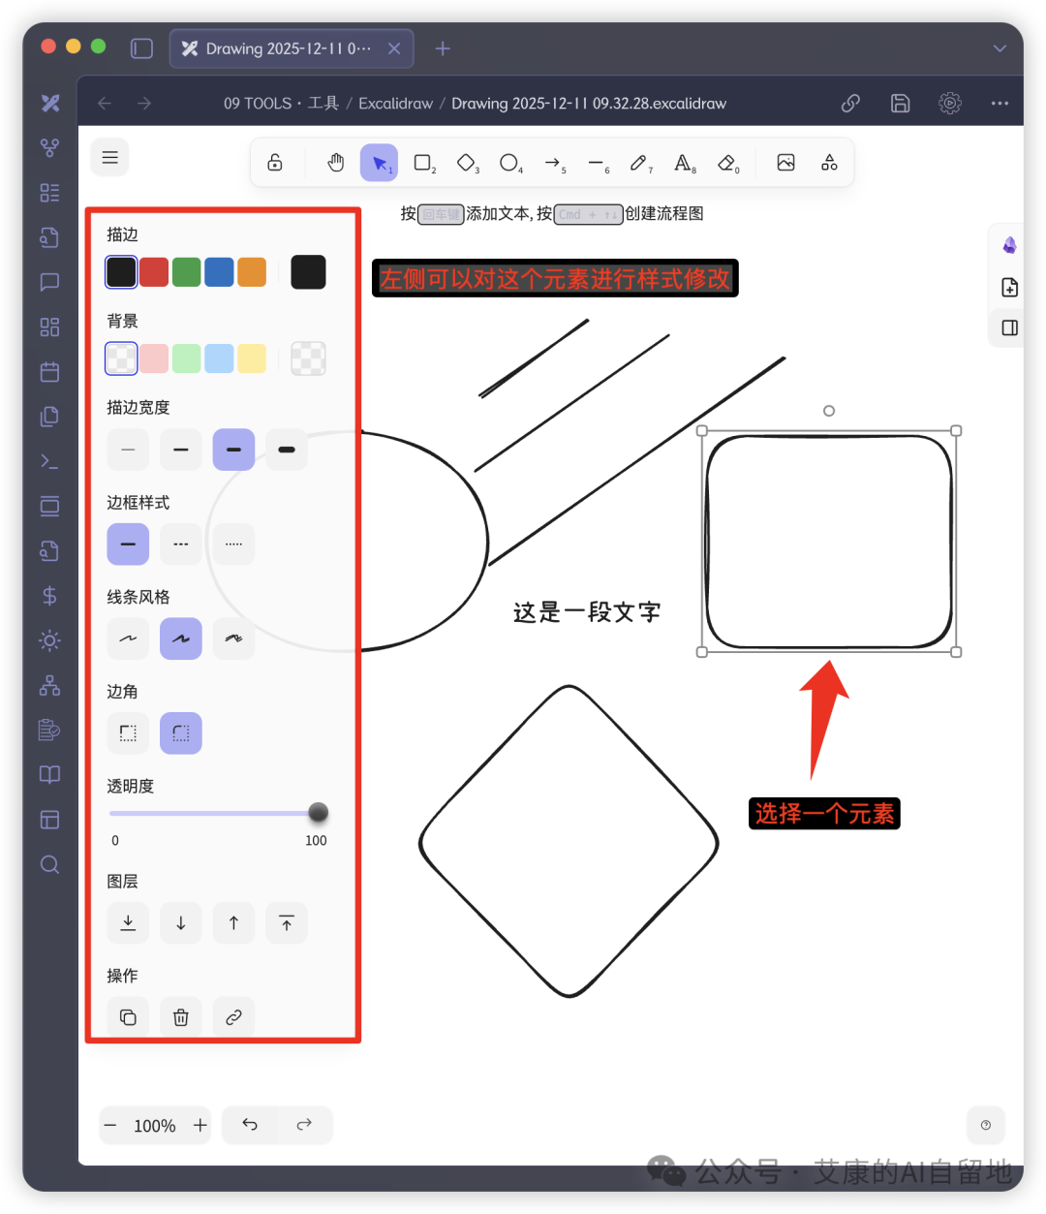The width and height of the screenshot is (1046, 1214).
Task: Select the ellipse shape tool
Action: 509,163
